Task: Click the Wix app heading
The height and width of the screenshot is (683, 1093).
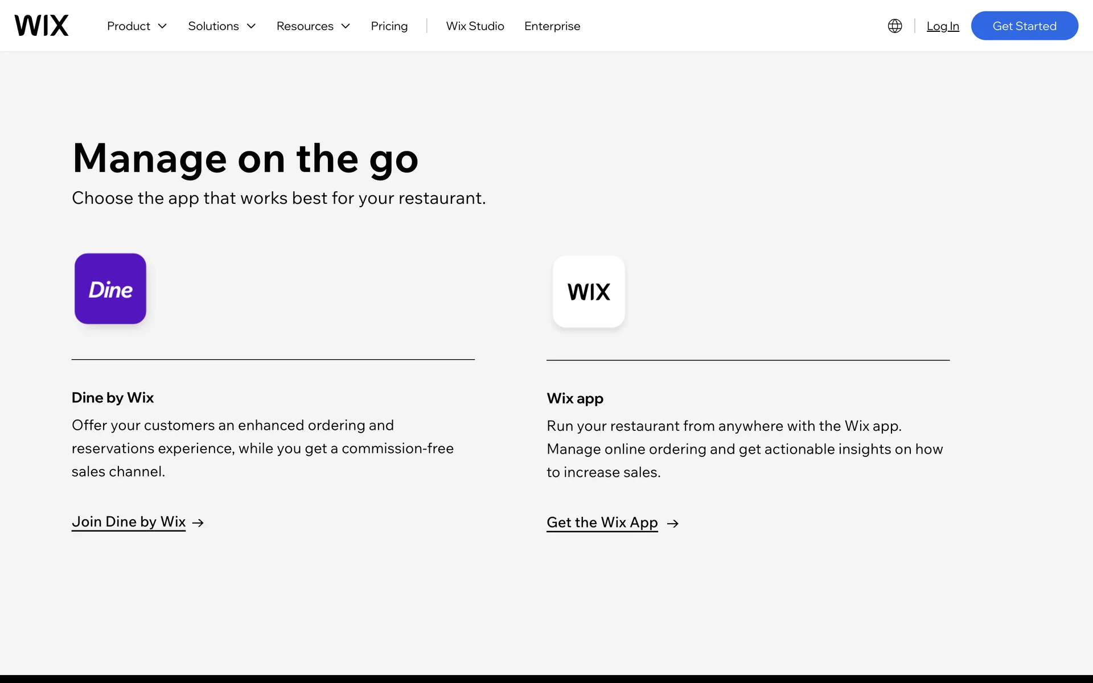Action: click(575, 398)
